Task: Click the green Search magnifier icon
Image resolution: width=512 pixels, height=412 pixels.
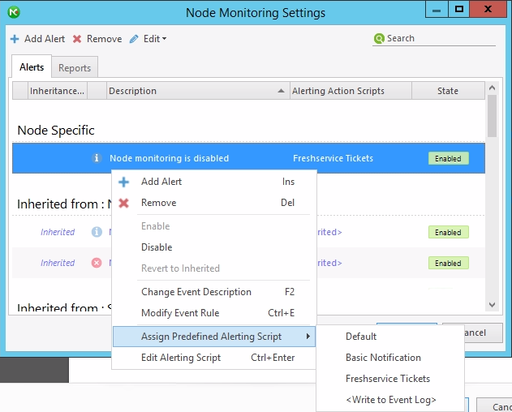Action: tap(379, 38)
